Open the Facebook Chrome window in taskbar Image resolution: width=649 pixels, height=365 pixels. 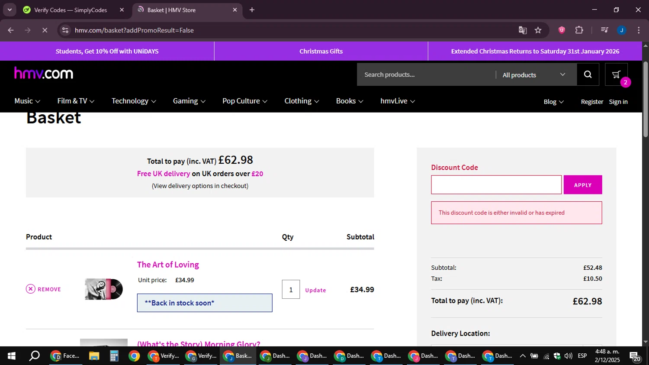coord(65,356)
